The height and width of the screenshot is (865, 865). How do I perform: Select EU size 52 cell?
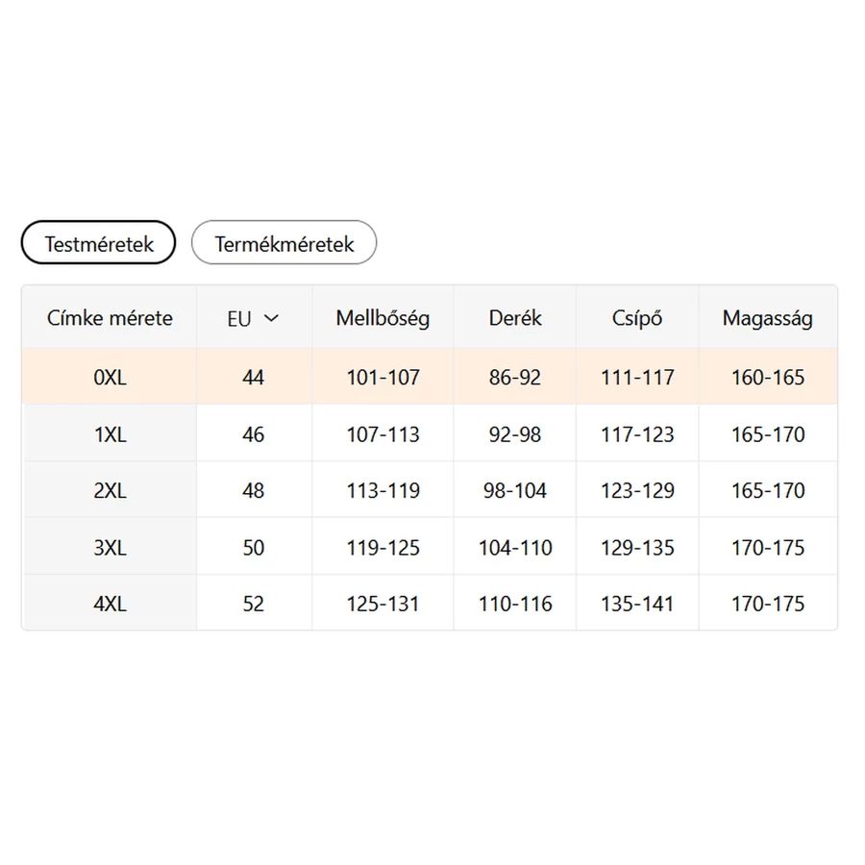pos(254,605)
